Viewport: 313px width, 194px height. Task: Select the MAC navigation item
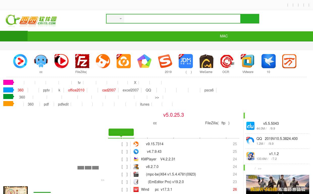point(224,36)
